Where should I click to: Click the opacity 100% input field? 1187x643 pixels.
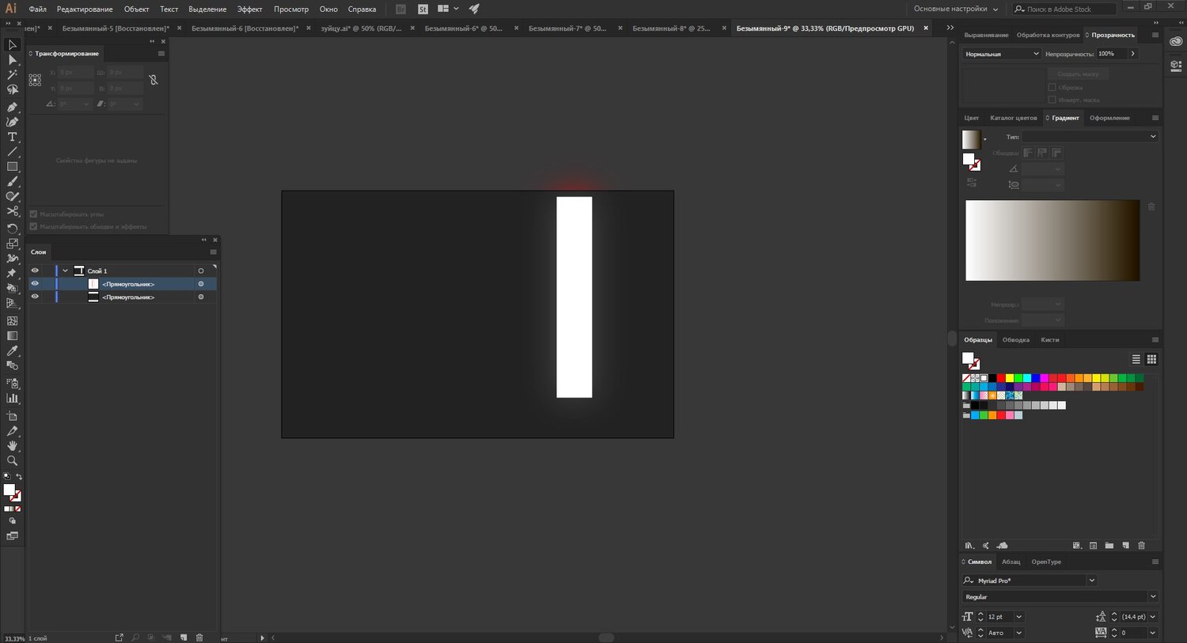click(x=1111, y=54)
